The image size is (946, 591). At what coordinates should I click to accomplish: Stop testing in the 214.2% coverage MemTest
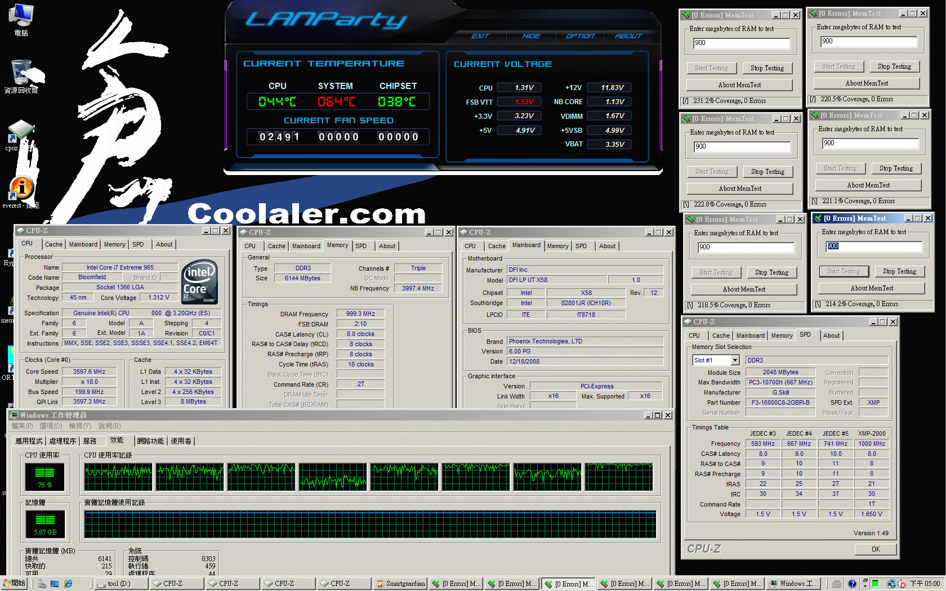pyautogui.click(x=899, y=271)
